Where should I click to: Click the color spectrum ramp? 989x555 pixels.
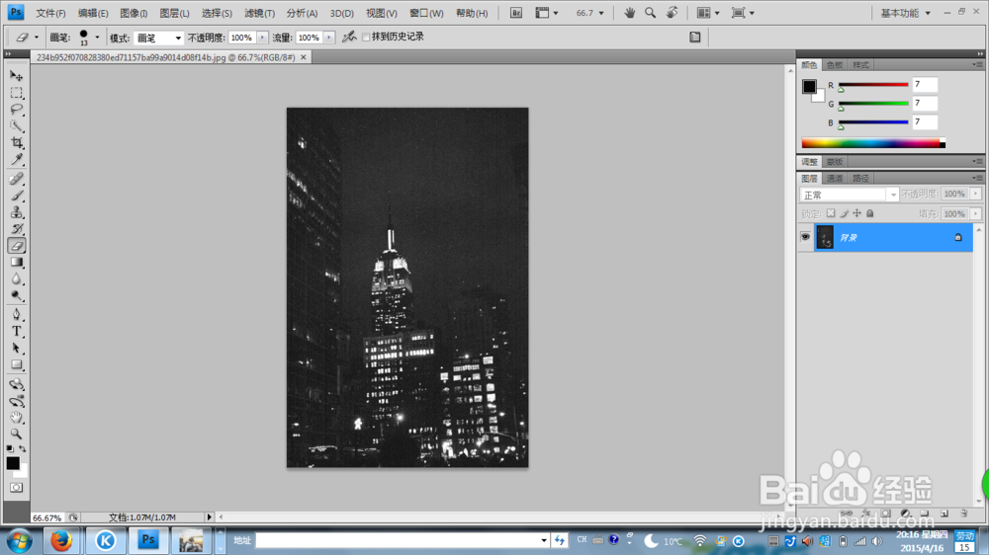pyautogui.click(x=873, y=143)
